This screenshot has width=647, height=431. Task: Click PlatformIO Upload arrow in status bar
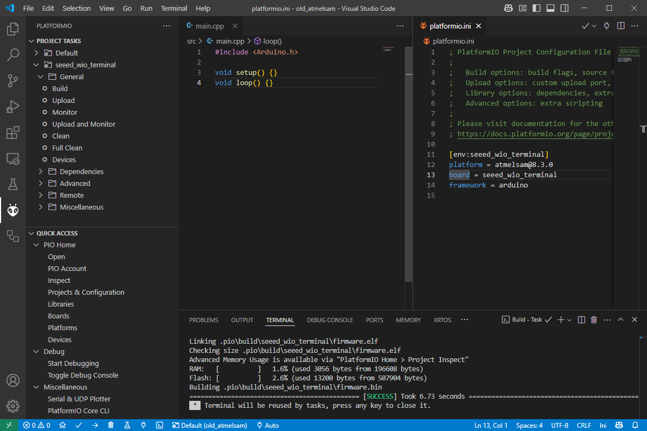[x=95, y=425]
